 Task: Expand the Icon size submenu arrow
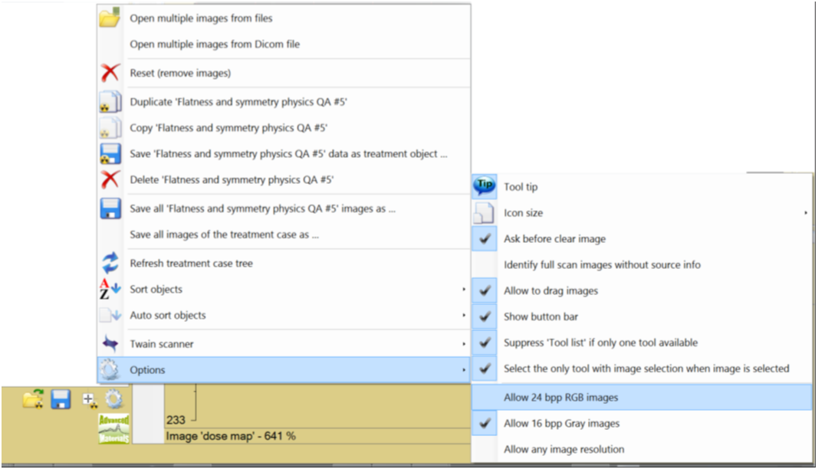tap(806, 213)
